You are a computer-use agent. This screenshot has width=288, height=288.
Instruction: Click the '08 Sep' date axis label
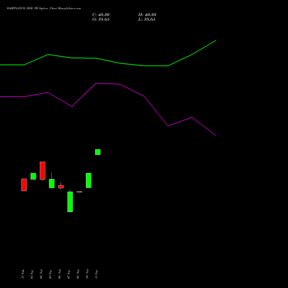78,274
